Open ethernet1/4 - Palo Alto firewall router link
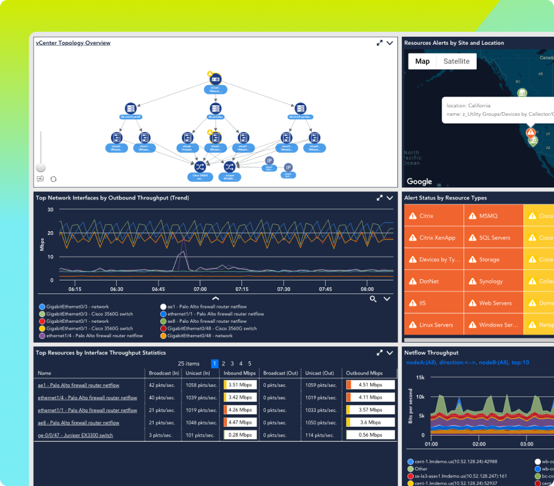 [x=87, y=398]
